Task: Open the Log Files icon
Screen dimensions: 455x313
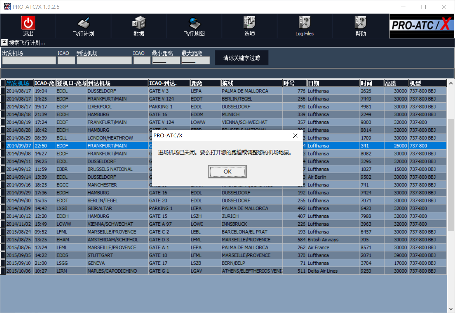Action: 305,23
